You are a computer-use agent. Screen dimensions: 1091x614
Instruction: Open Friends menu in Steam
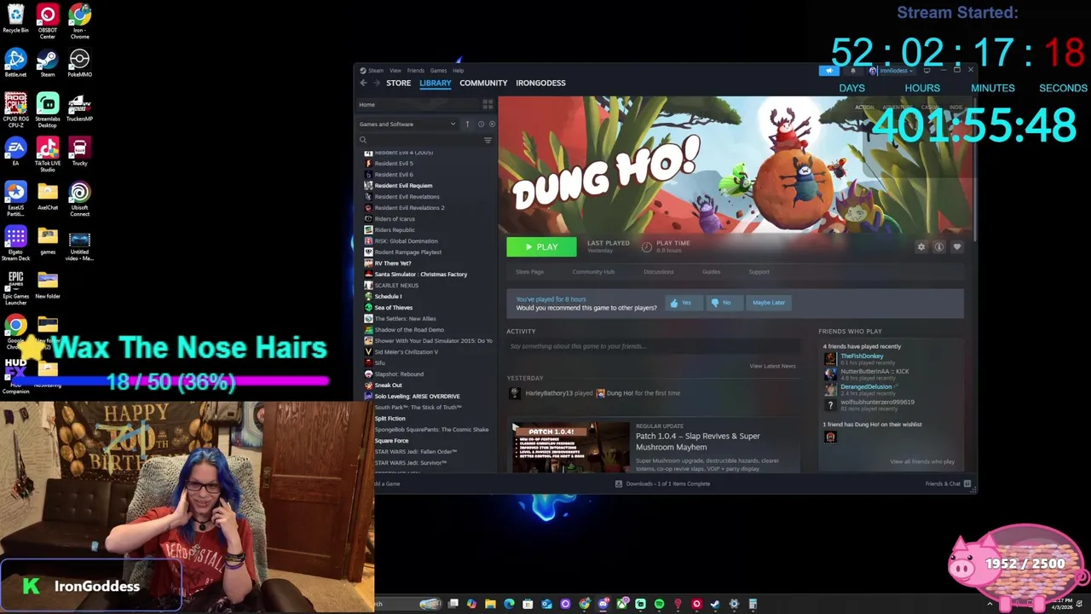pos(416,71)
